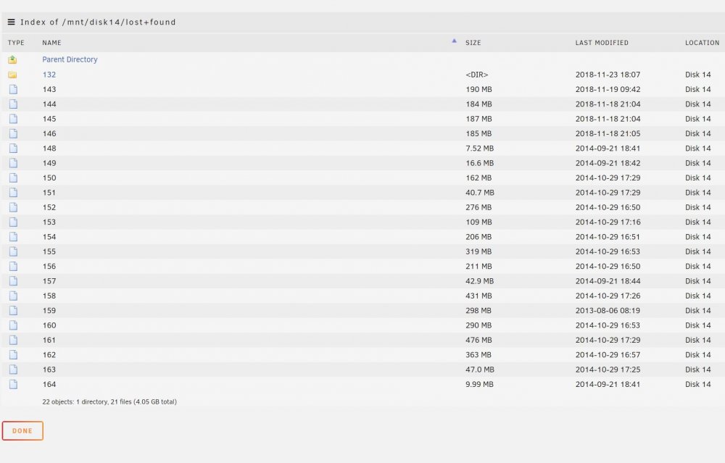Image resolution: width=725 pixels, height=463 pixels.
Task: Sort by the LAST MODIFIED column header
Action: point(602,43)
